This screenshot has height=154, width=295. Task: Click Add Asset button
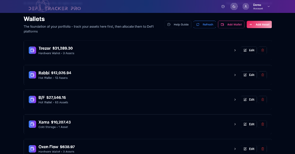[259, 24]
